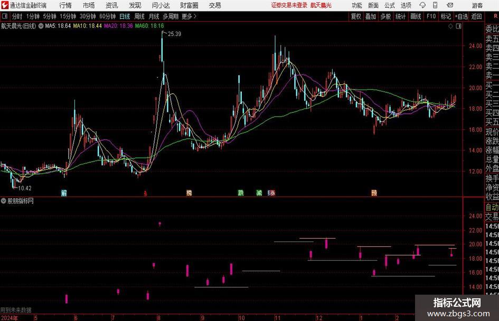Switch to 30分钟 period tab
The height and width of the screenshot is (321, 499).
point(88,16)
